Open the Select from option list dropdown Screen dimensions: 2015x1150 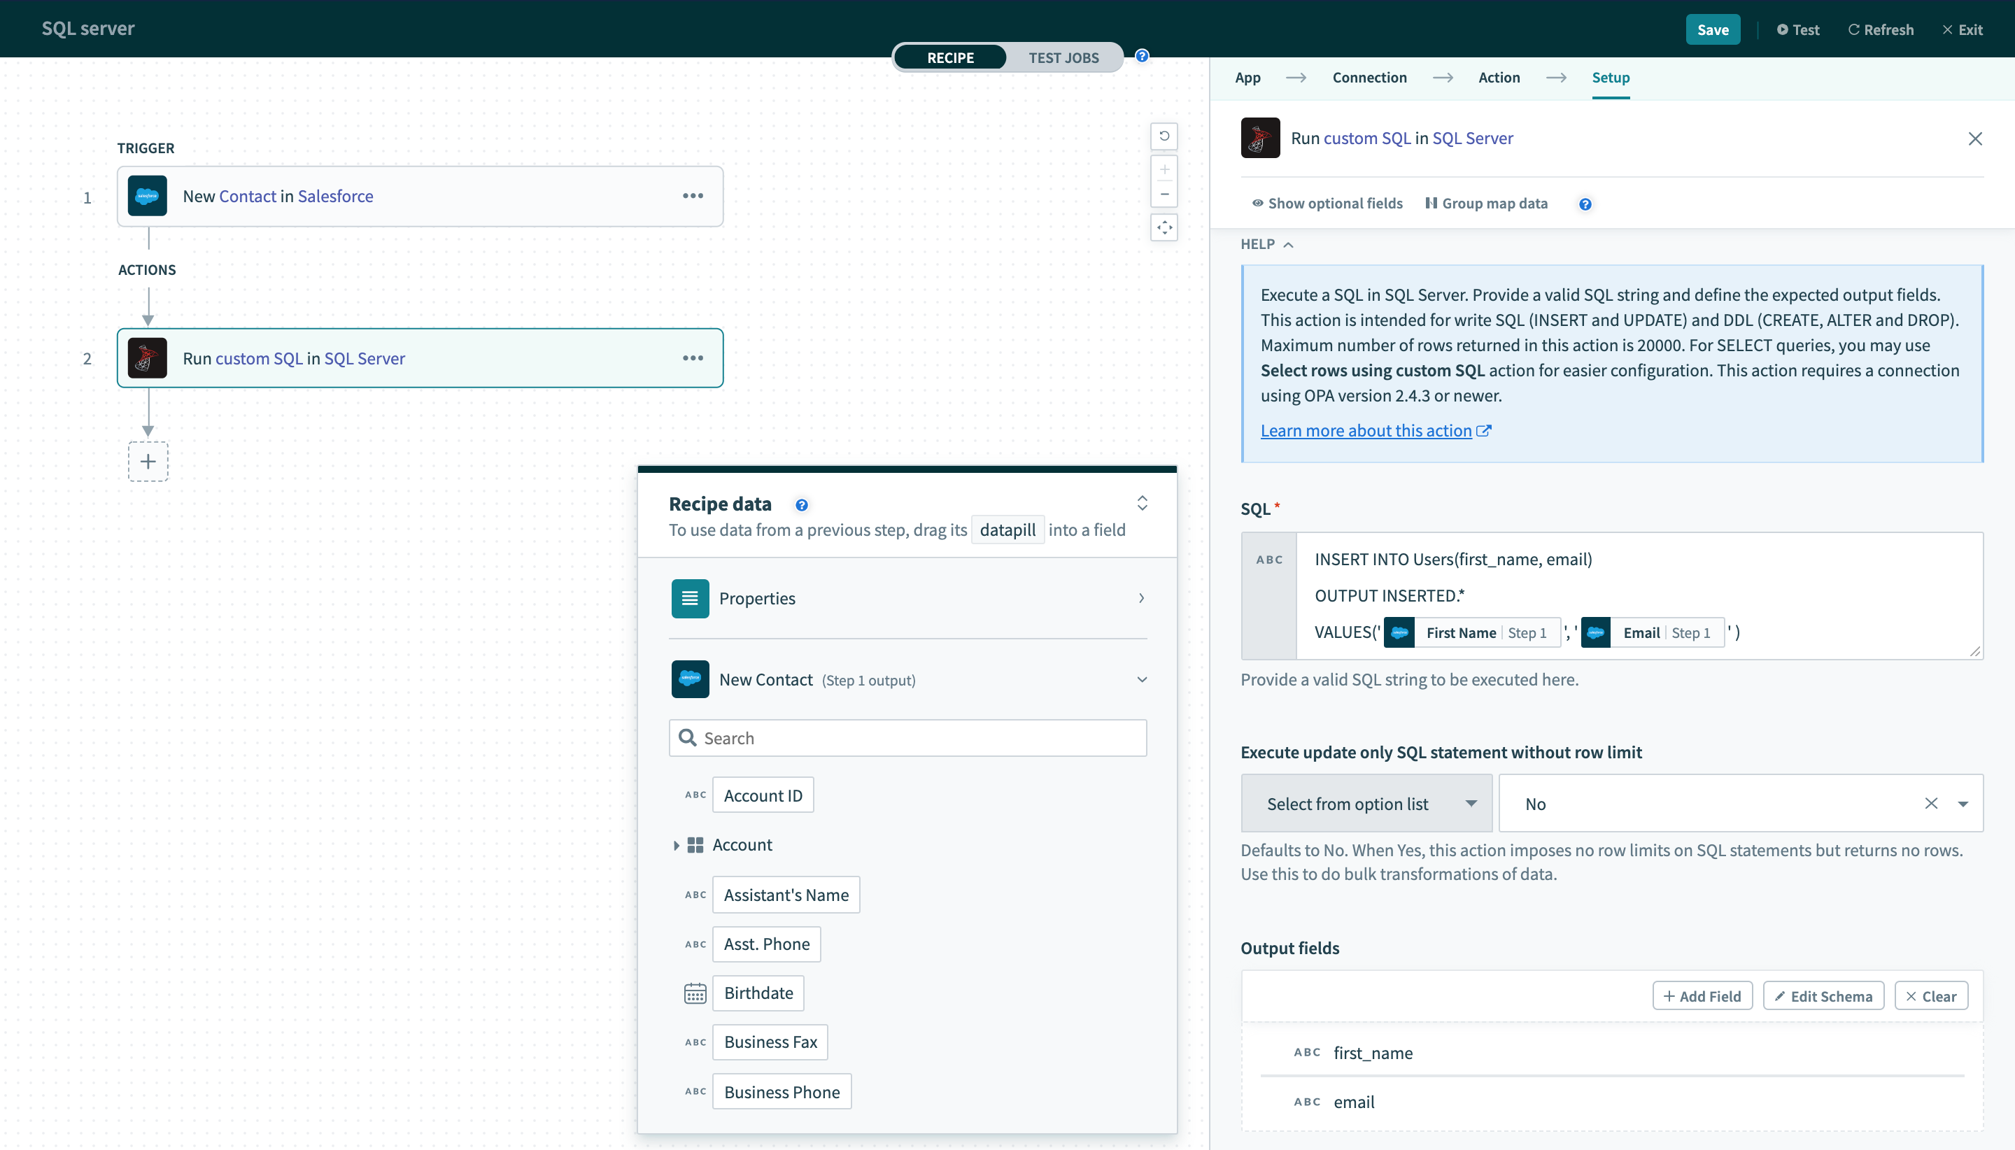1365,803
